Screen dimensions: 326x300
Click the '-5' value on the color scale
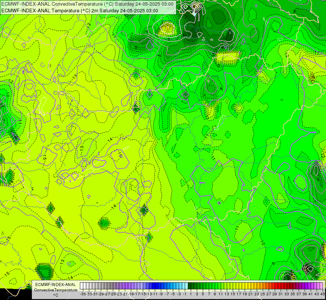pos(173,294)
